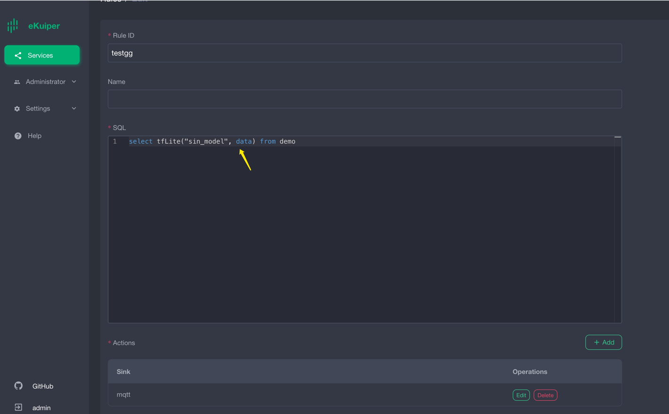
Task: Expand the Administrator chevron
Action: 74,82
